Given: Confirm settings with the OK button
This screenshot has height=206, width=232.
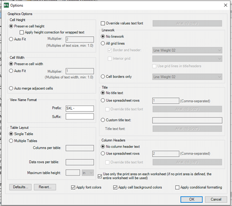Looking at the screenshot, I should (191, 199).
